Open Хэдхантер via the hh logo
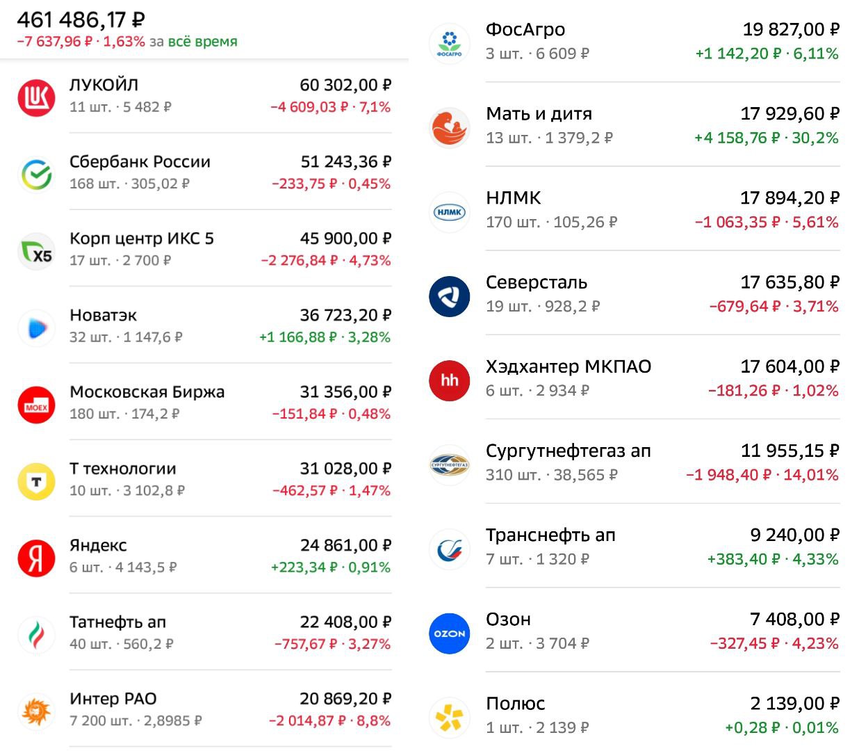This screenshot has height=751, width=859. click(x=449, y=380)
